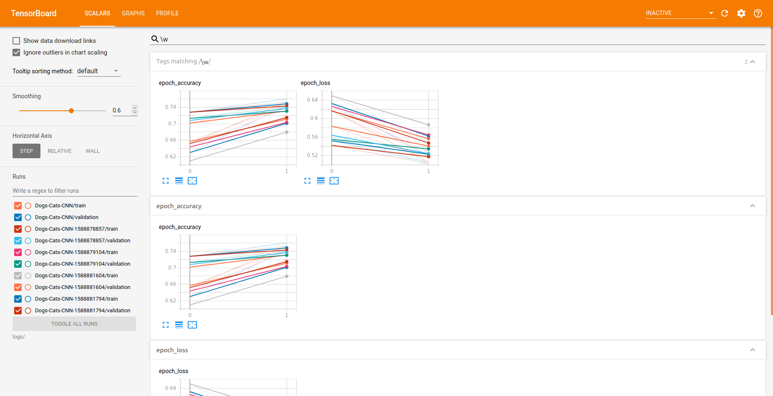Uncheck Dogs-Cats-CNN-1588878857/validation checkbox
Screen dimensions: 773x396
click(18, 241)
